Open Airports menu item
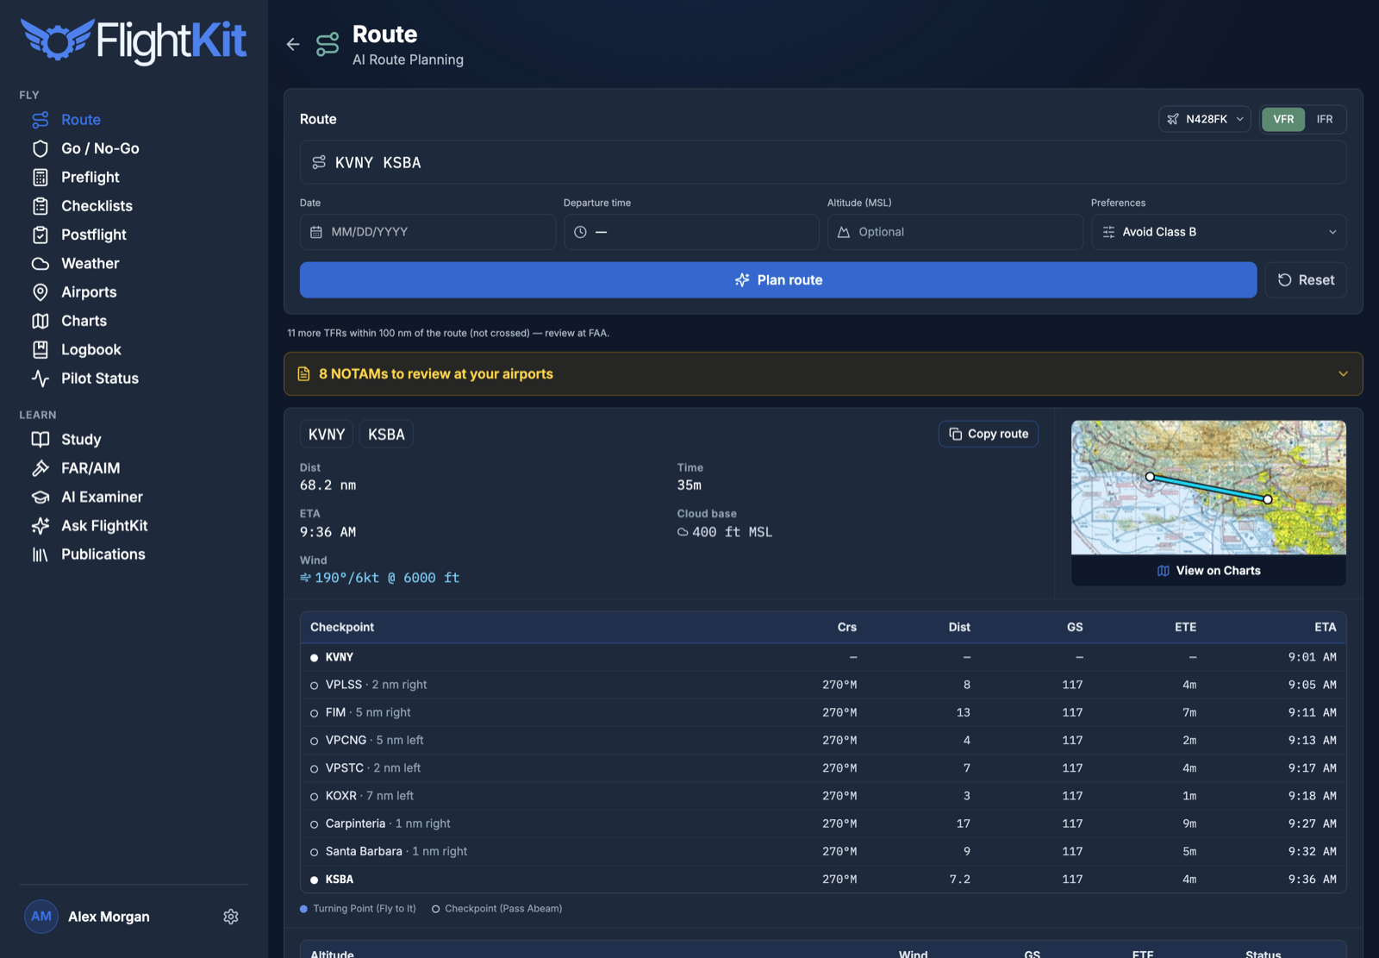Viewport: 1379px width, 958px height. coord(89,292)
